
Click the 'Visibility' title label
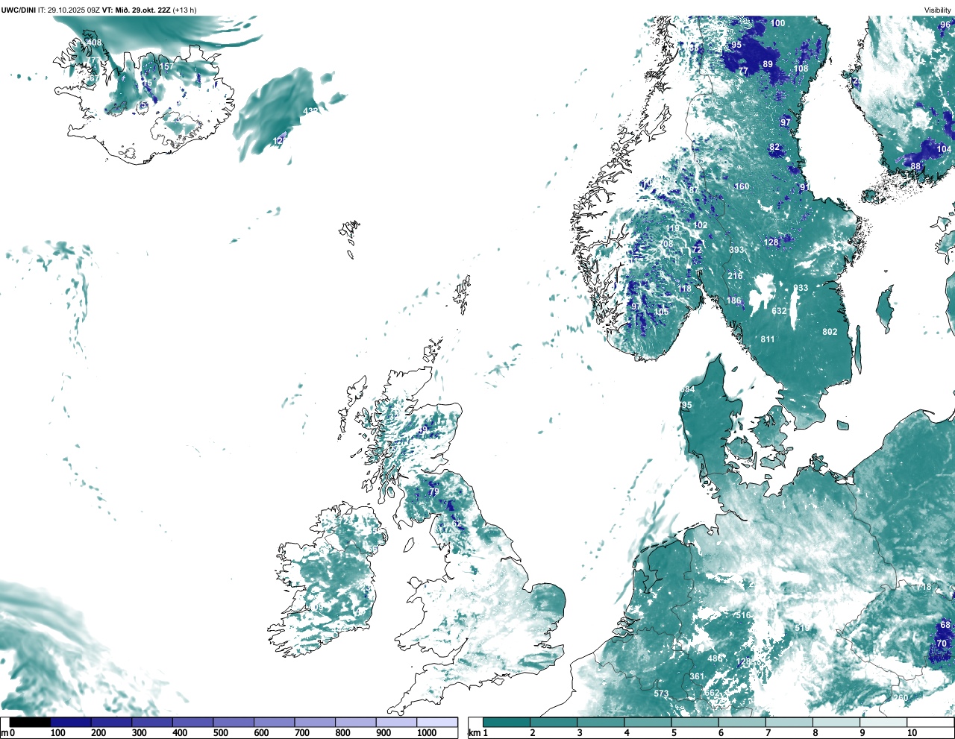pos(938,10)
